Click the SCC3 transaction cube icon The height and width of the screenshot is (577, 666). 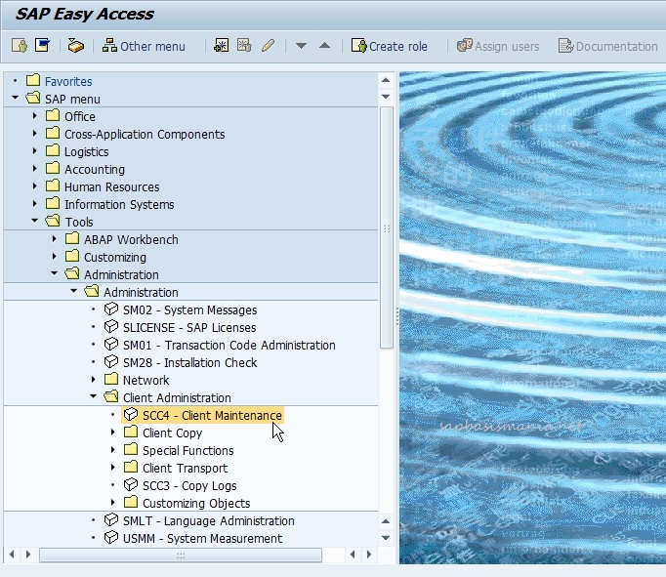pyautogui.click(x=131, y=484)
